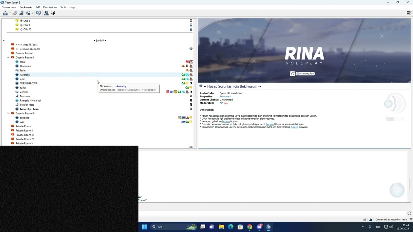Select user TURKISHPOWA
Image resolution: width=413 pixels, height=232 pixels.
pos(29,83)
